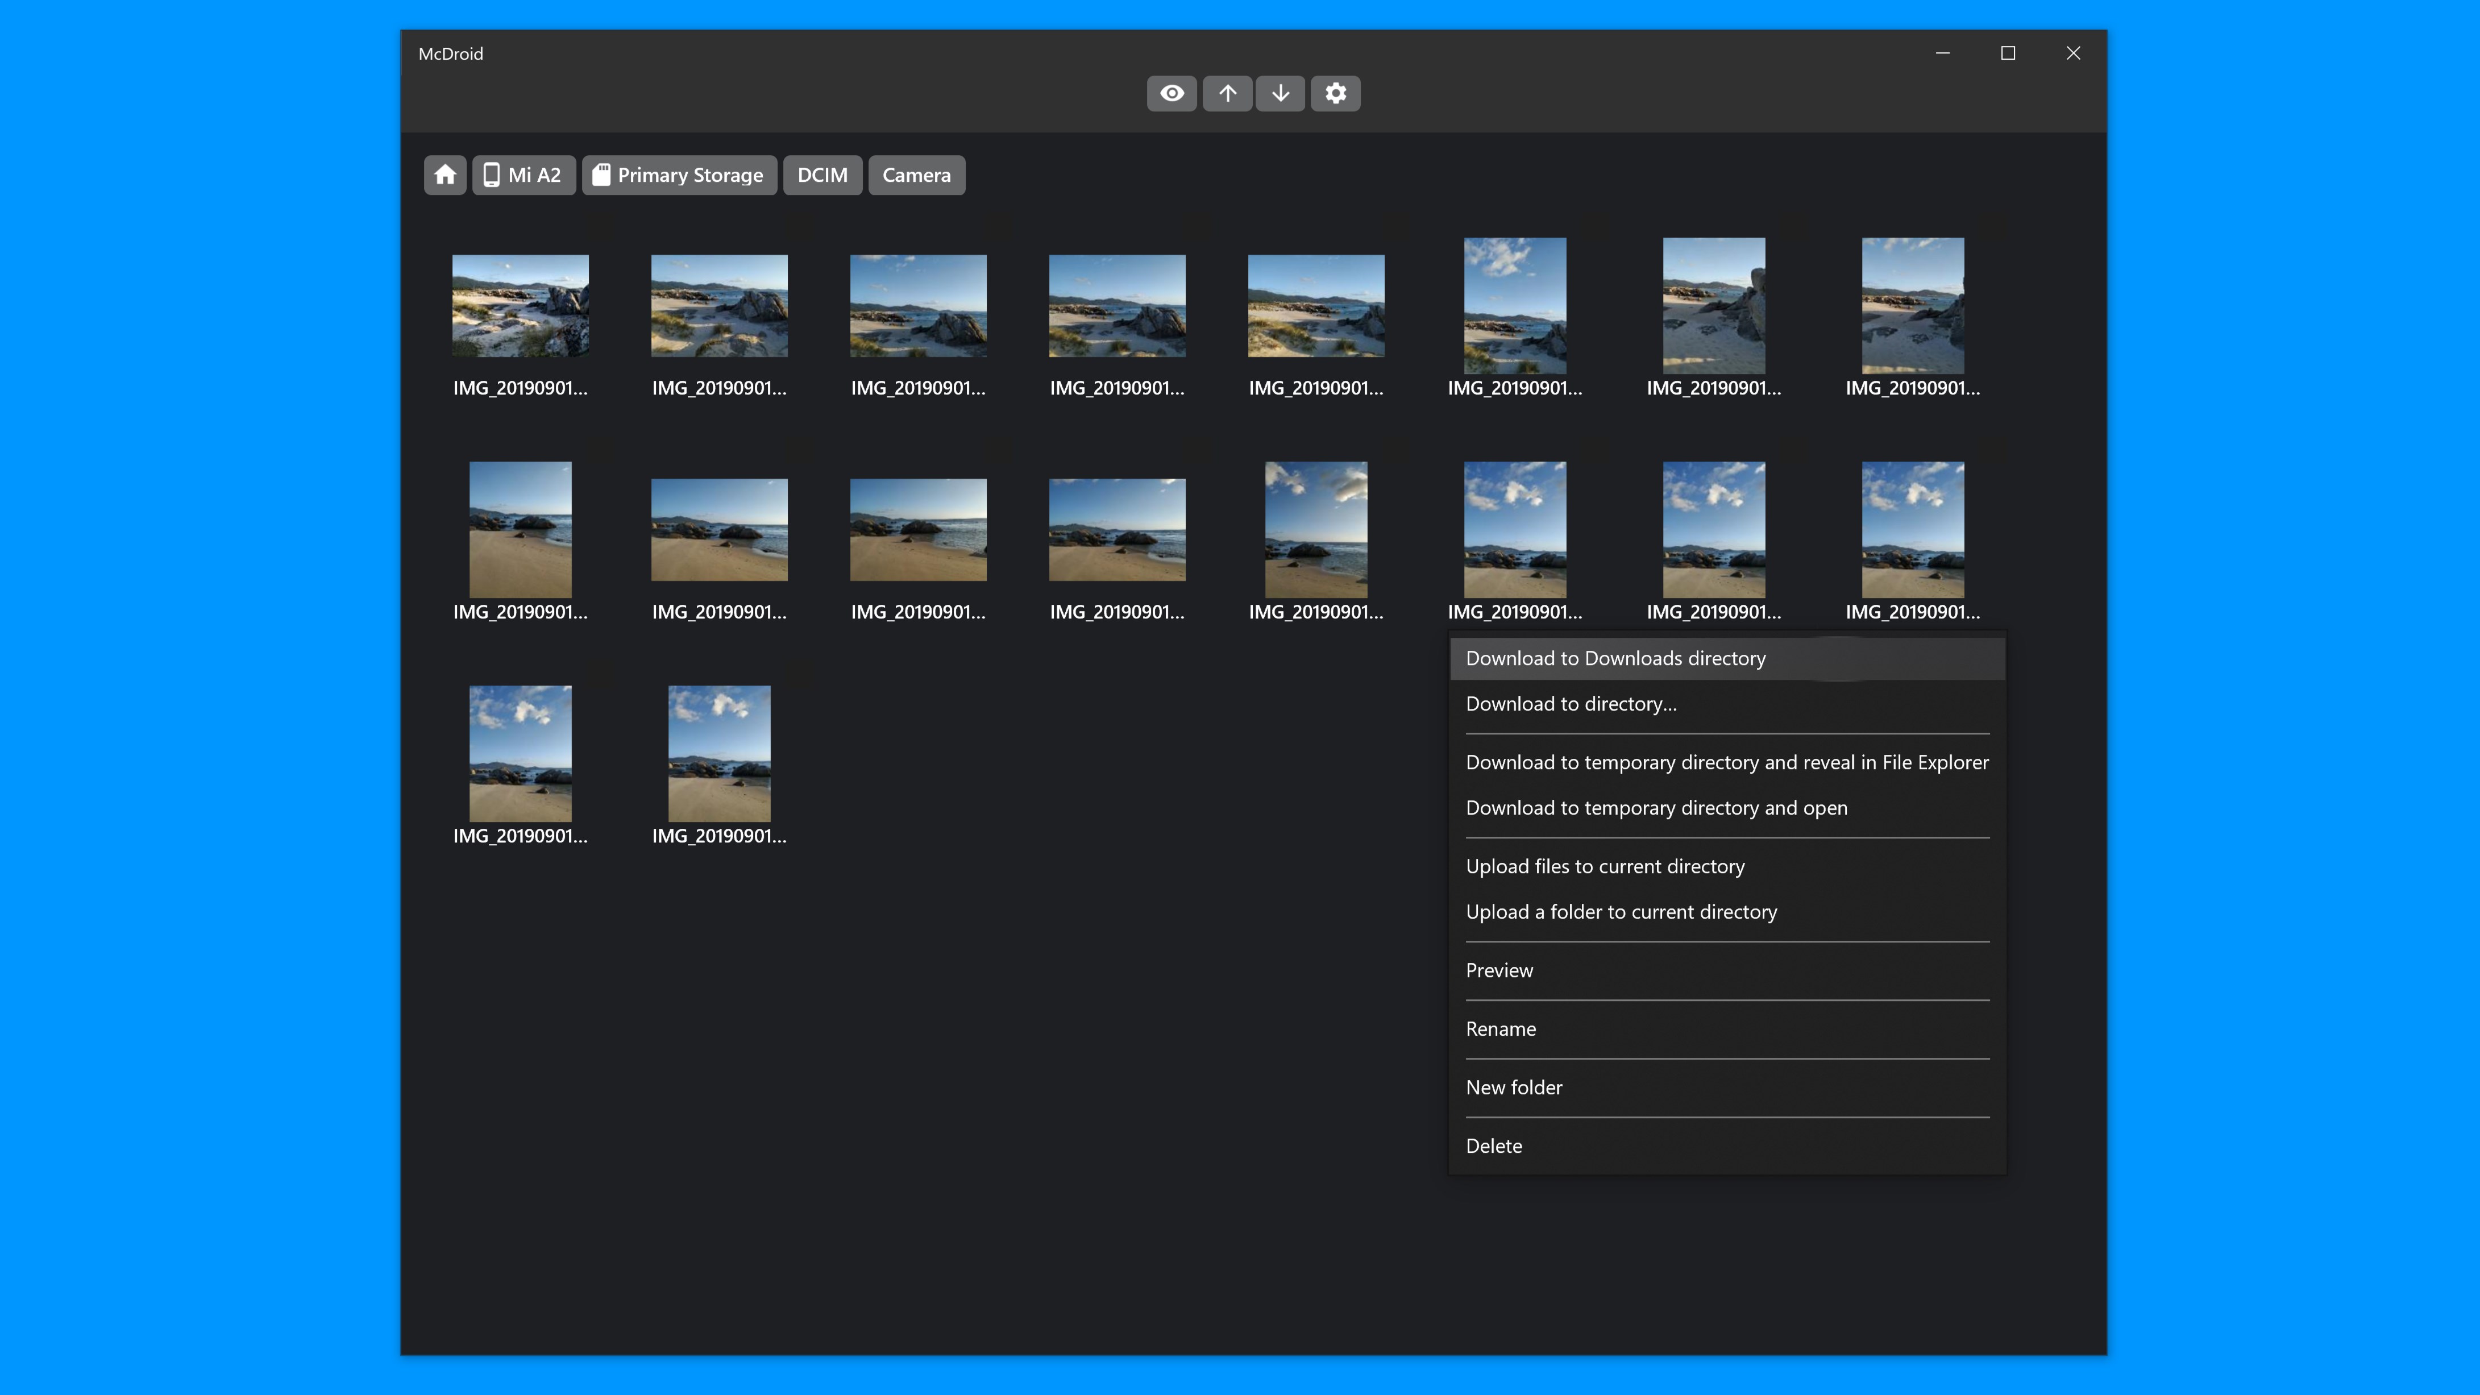Viewport: 2480px width, 1395px height.
Task: Open settings with the gear icon
Action: coord(1335,93)
